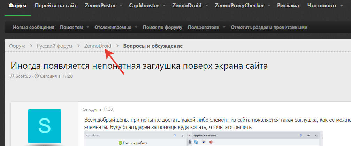Image resolution: width=351 pixels, height=146 pixels.
Task: Expand the CapMonster dropdown arrow
Action: click(164, 6)
